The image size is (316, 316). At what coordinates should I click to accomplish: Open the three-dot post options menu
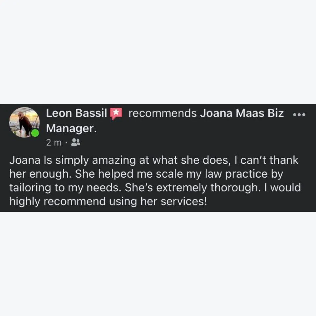tap(299, 115)
